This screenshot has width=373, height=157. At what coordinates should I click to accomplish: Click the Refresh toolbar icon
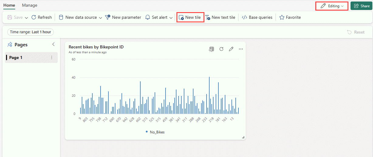point(34,17)
